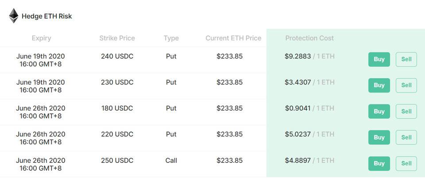Sell the 230 USDC put option

tap(406, 85)
